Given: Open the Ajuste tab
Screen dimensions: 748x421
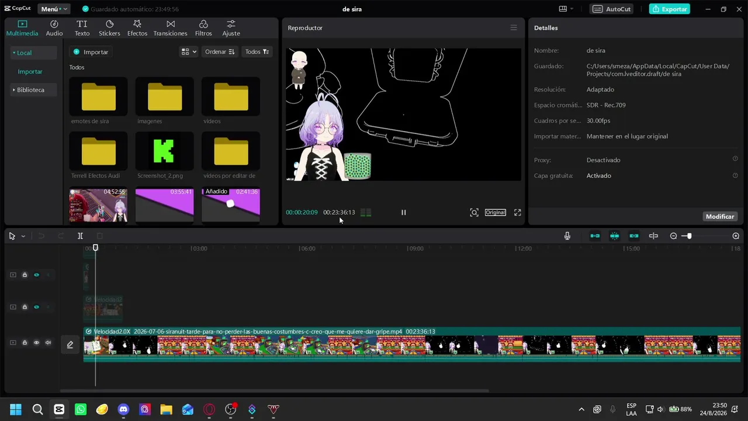Looking at the screenshot, I should [231, 28].
